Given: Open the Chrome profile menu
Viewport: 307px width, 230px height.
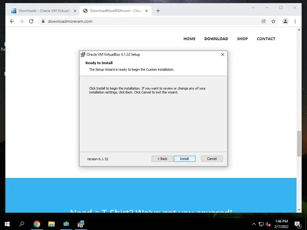Looking at the screenshot, I should click(285, 21).
